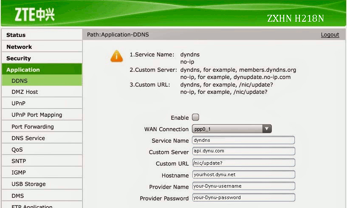
Task: Click the ZXHN H218N model name
Action: [296, 18]
